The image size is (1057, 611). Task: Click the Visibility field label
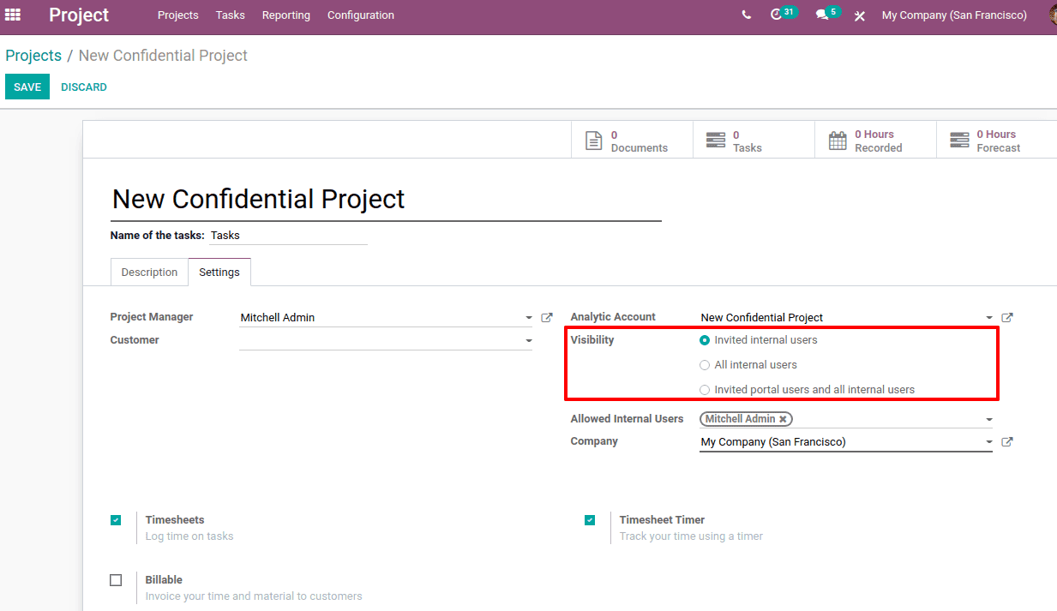[x=592, y=340]
